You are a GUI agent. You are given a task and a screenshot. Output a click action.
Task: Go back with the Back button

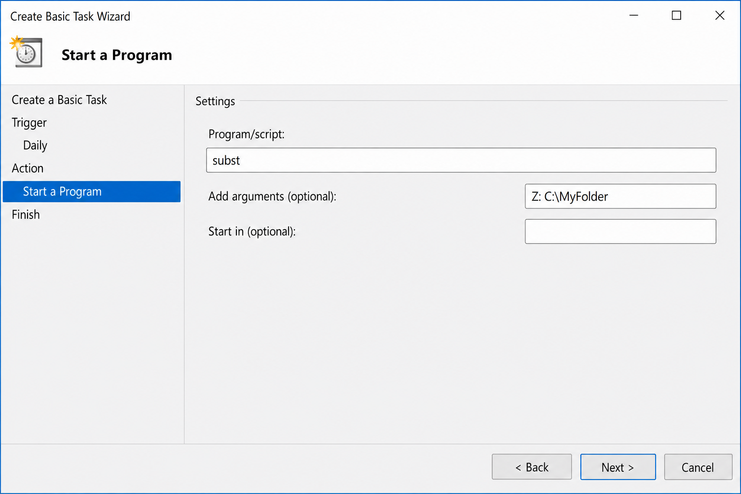pos(532,467)
